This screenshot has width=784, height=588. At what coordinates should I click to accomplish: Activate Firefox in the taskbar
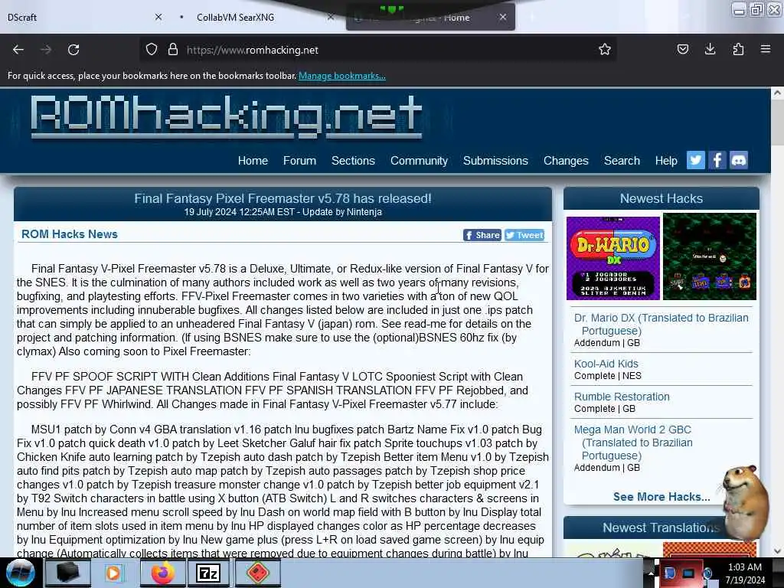[x=163, y=573]
